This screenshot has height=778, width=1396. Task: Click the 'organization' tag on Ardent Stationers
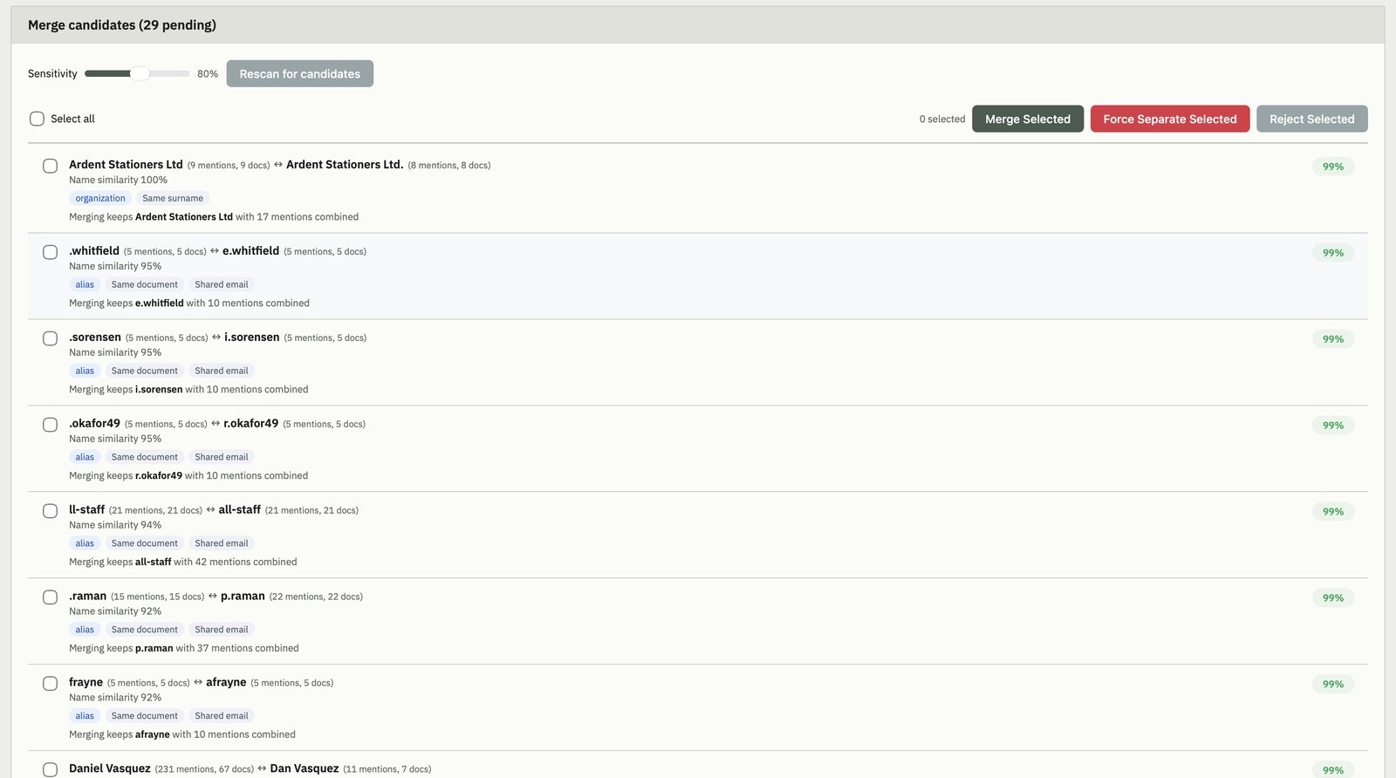(100, 198)
